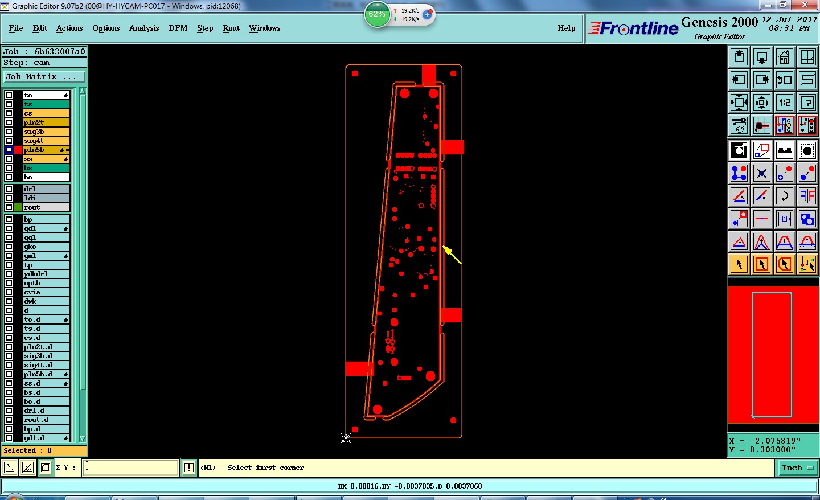Click the red color swatch for pln5b
The height and width of the screenshot is (500, 820).
(18, 150)
